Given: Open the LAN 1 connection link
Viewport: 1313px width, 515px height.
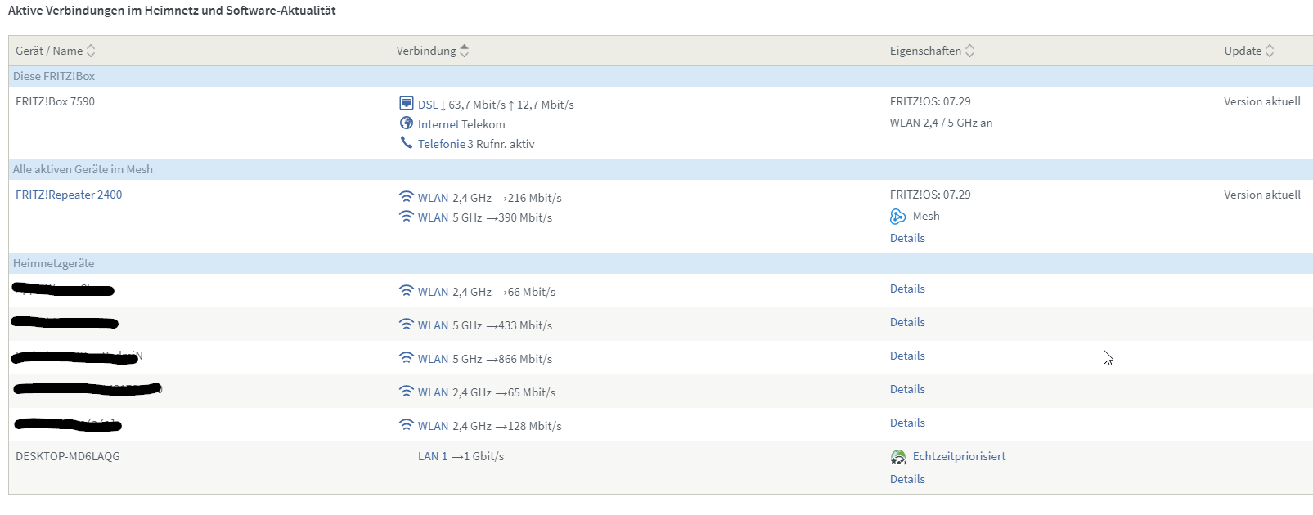Looking at the screenshot, I should [433, 456].
